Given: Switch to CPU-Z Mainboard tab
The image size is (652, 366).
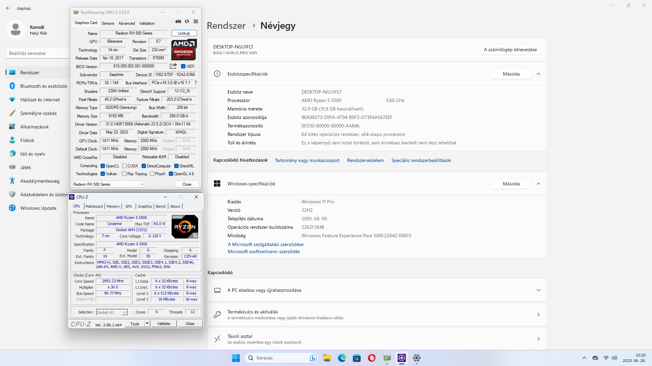Looking at the screenshot, I should (x=94, y=206).
